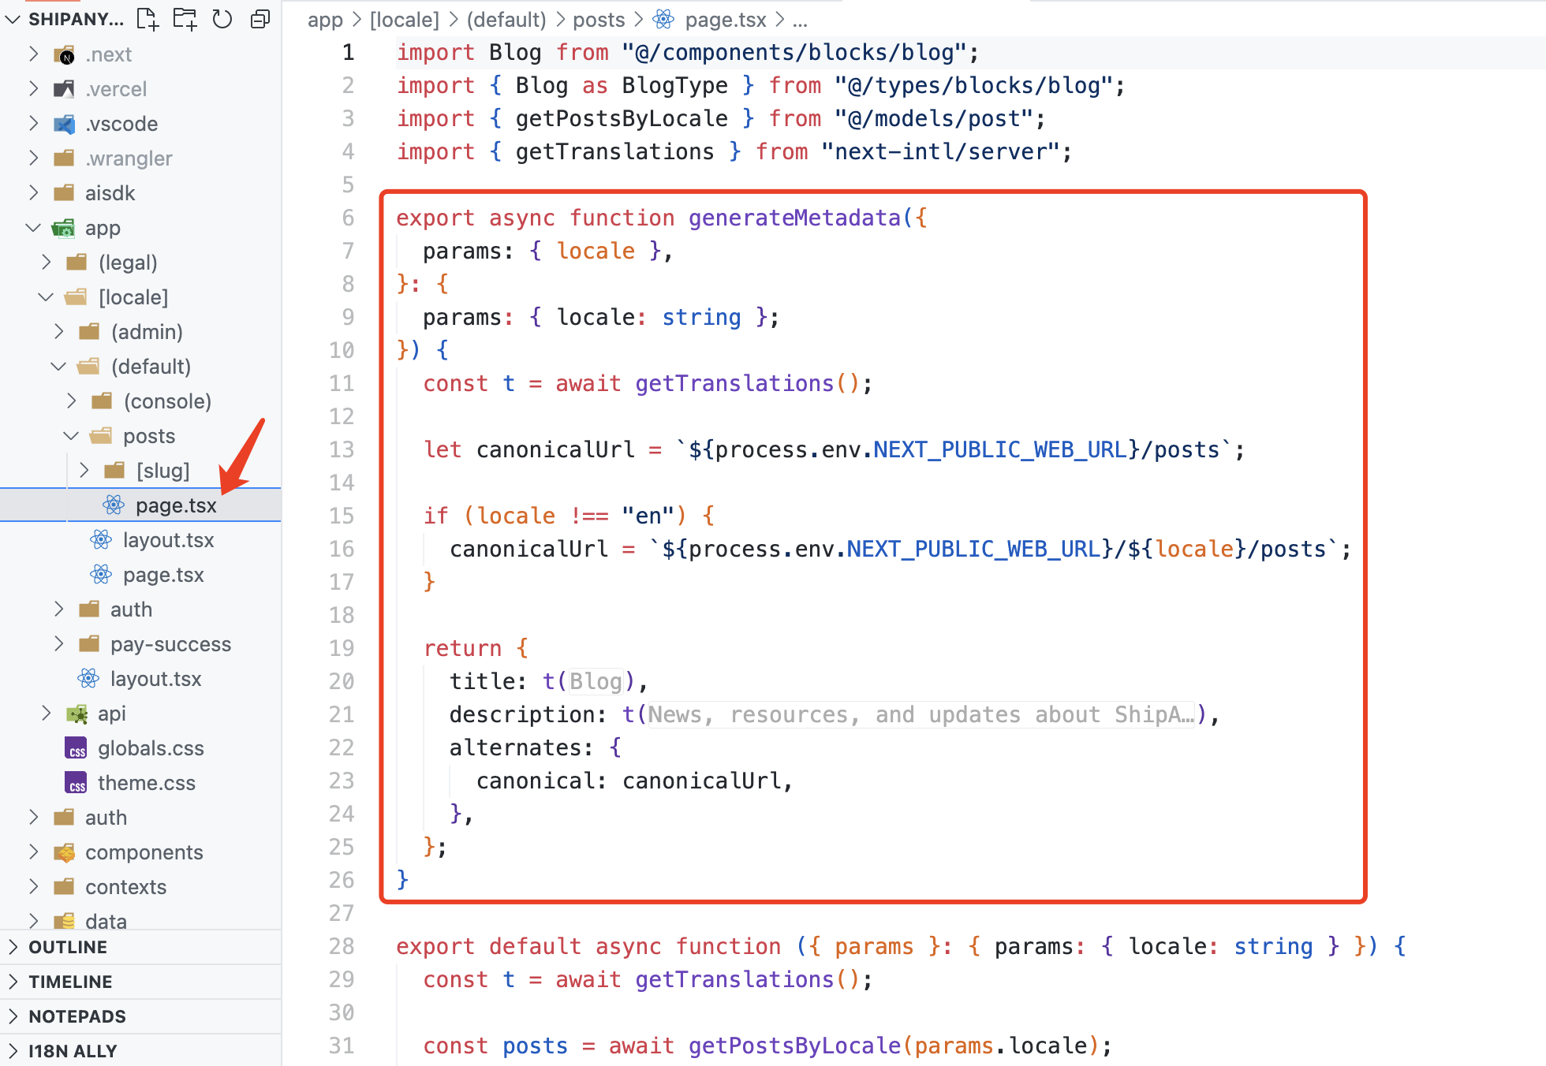
Task: Click the CSS file icon beside theme.css
Action: coord(76,783)
